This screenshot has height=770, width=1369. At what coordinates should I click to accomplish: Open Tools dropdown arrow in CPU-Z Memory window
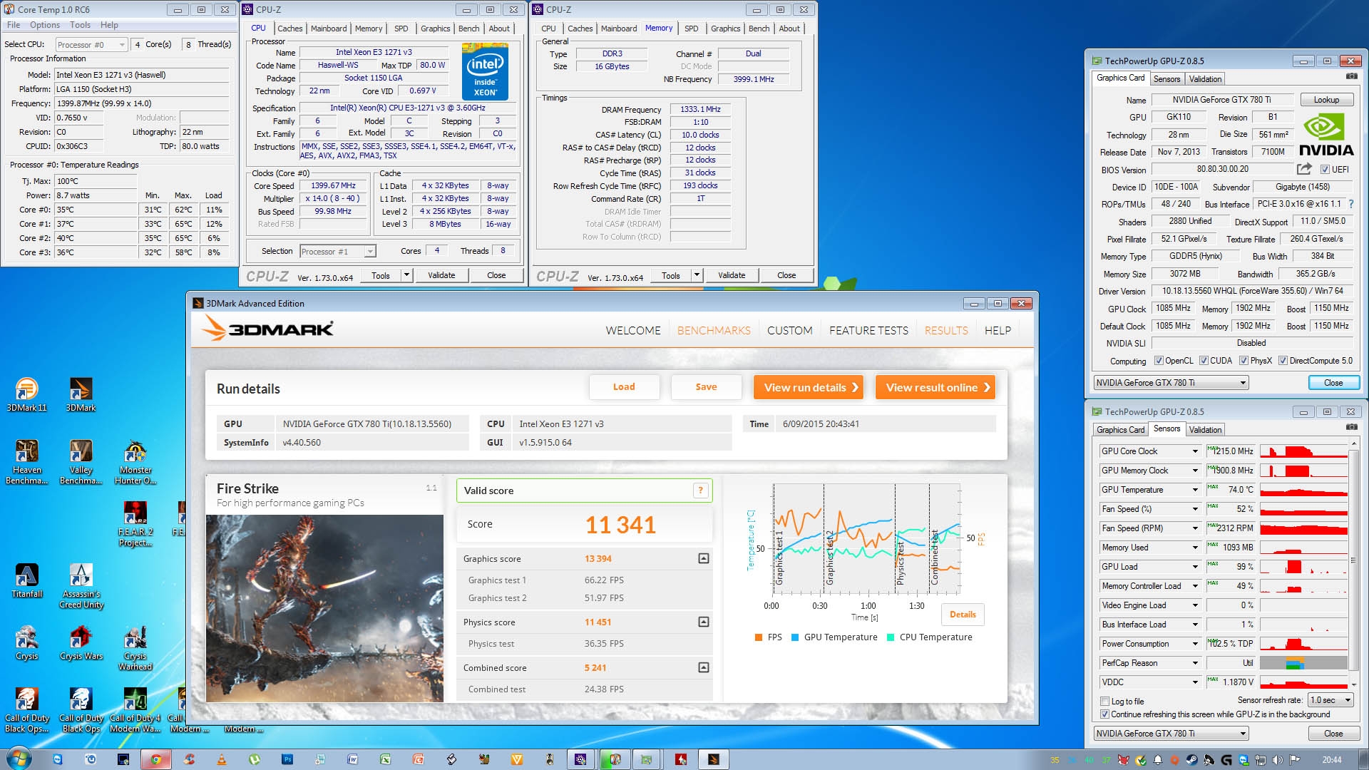coord(697,275)
